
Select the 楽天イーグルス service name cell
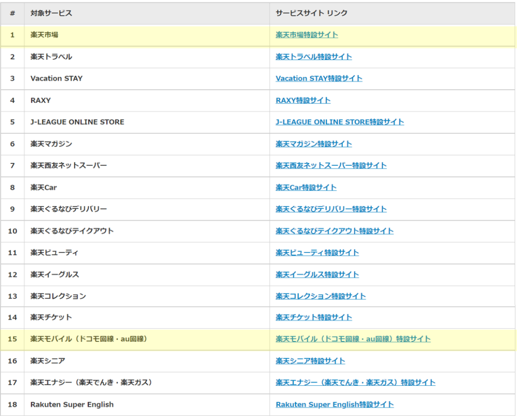point(147,275)
